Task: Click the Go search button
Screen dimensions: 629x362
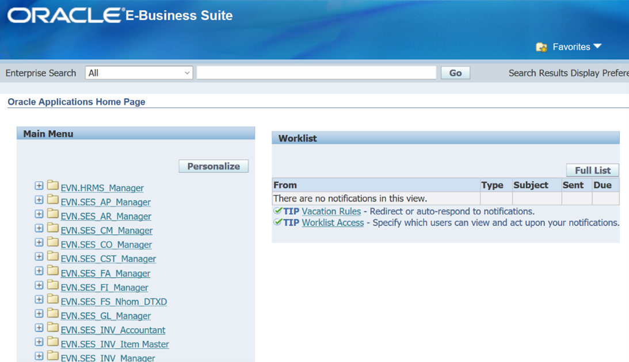Action: pos(455,73)
